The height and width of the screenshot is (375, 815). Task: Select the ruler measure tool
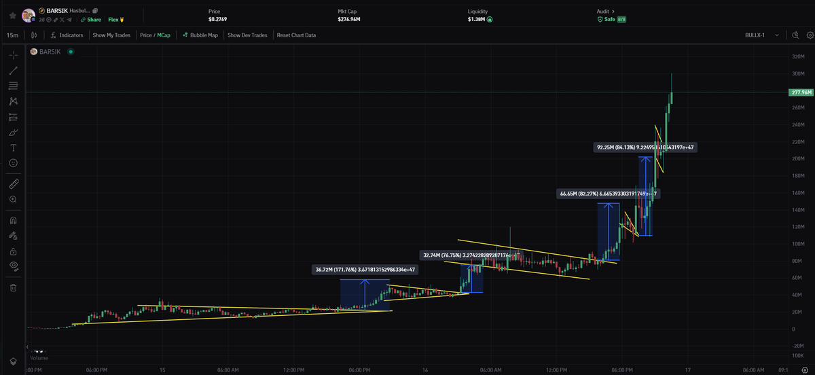[x=13, y=184]
